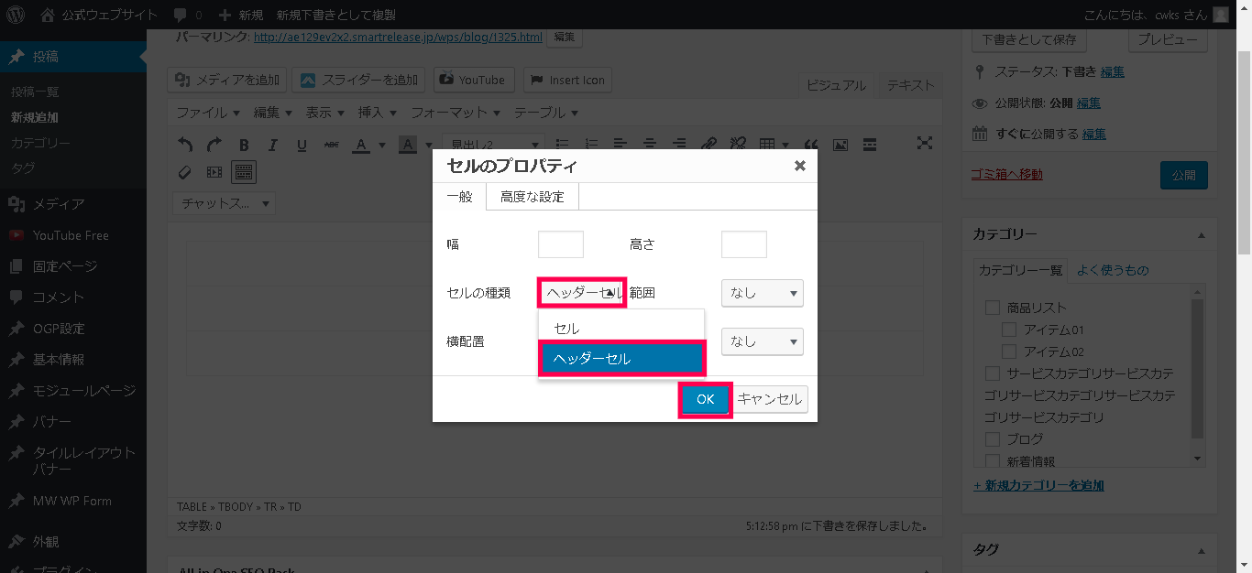Screen dimensions: 1252x573
Task: Click the text color A swatch
Action: coord(358,145)
